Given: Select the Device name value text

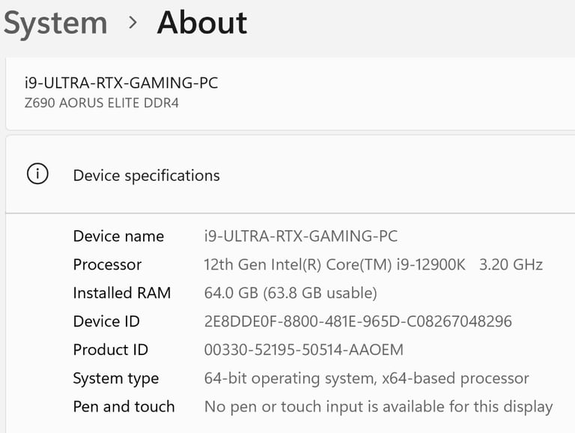Looking at the screenshot, I should [x=301, y=236].
